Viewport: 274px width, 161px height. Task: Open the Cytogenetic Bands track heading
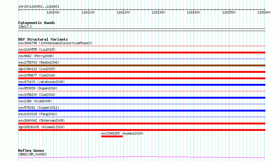[x=37, y=23]
